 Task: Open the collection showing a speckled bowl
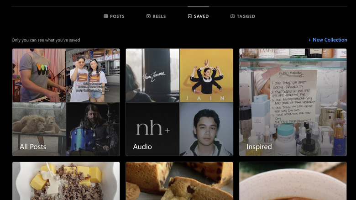pyautogui.click(x=293, y=181)
